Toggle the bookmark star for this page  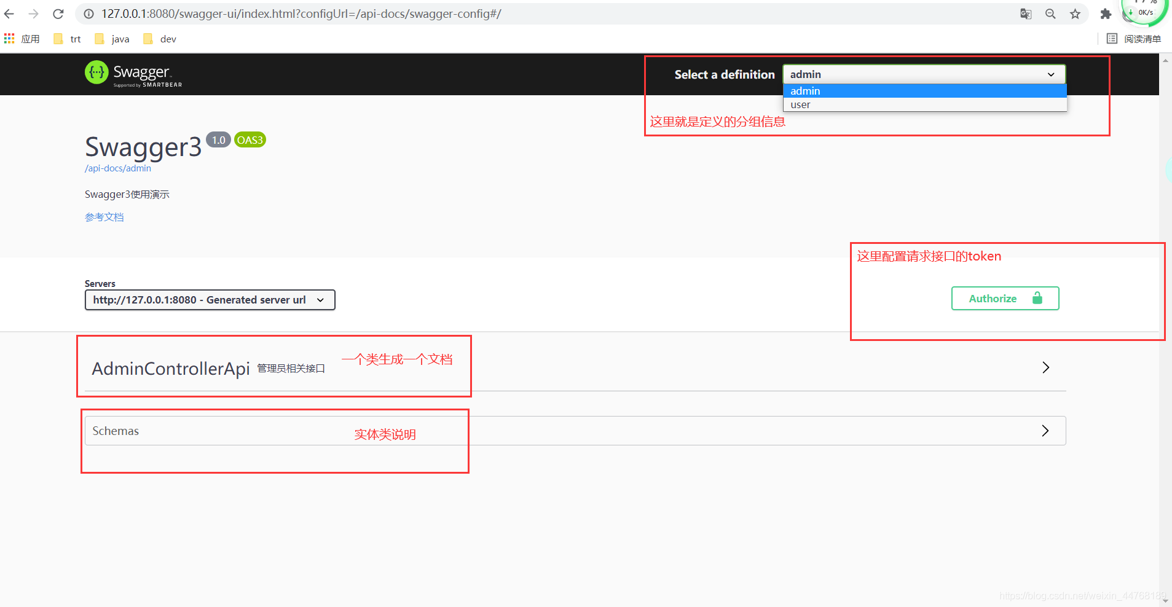(1076, 14)
